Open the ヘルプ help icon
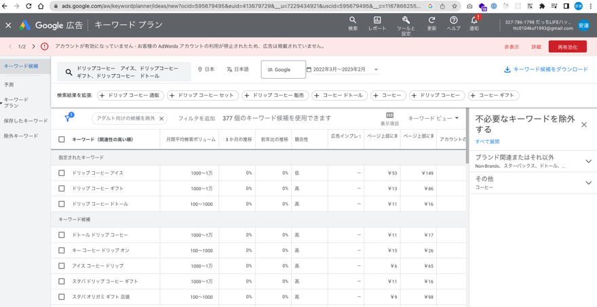597x307 pixels. (x=453, y=24)
